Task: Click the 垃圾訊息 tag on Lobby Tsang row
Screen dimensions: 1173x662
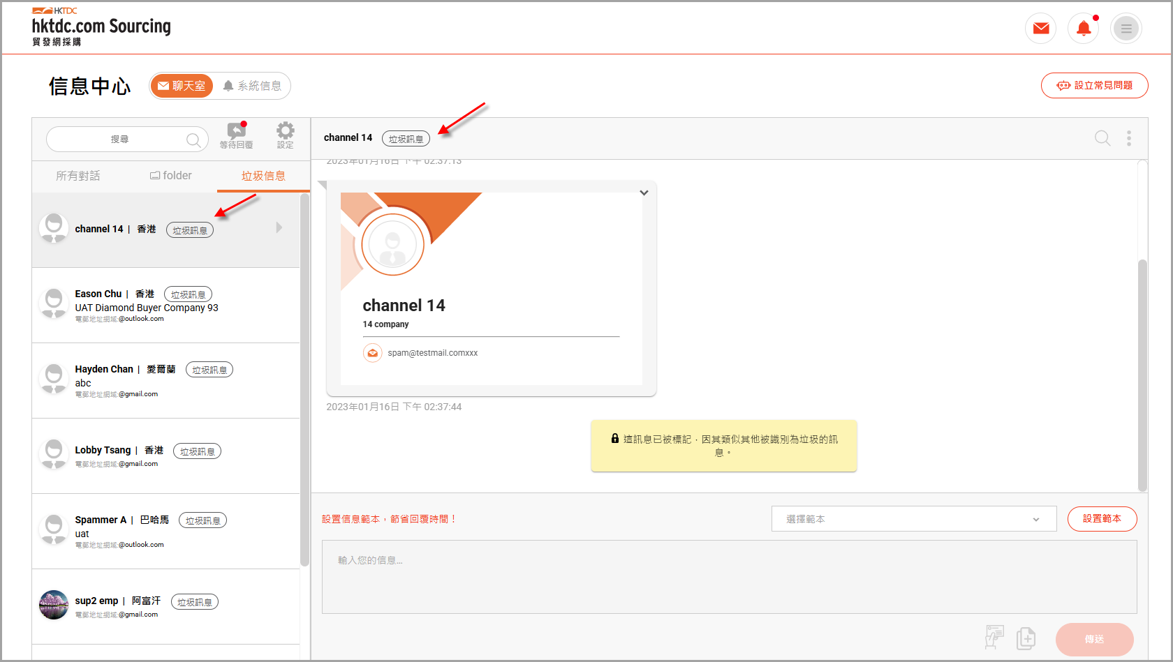Action: (x=197, y=451)
